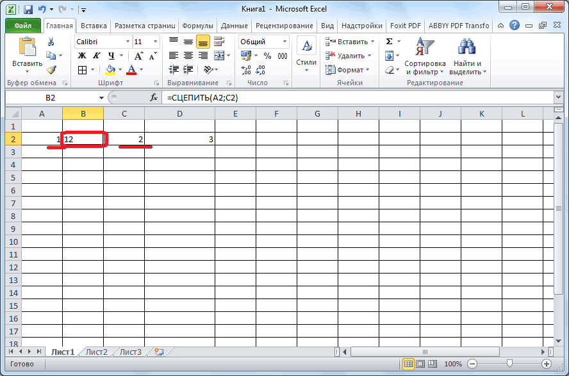This screenshot has width=569, height=376.
Task: Switch to the Формулы ribbon tab
Action: (x=197, y=26)
